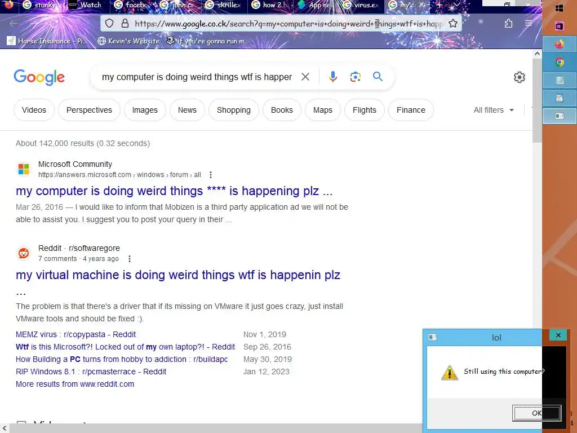Bookmark this page with the star icon
577x433 pixels.
pos(453,24)
